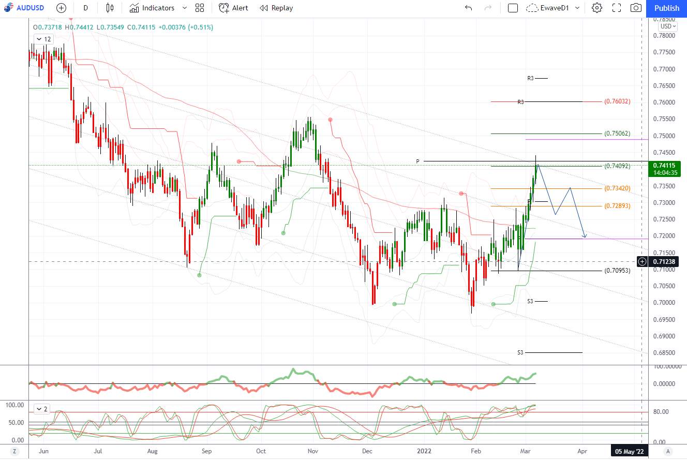Click the high value H0.74412

78,27
